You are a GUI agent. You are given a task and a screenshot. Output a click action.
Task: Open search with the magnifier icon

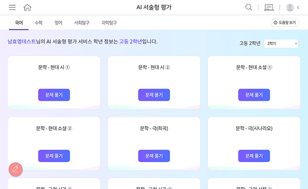click(x=249, y=7)
